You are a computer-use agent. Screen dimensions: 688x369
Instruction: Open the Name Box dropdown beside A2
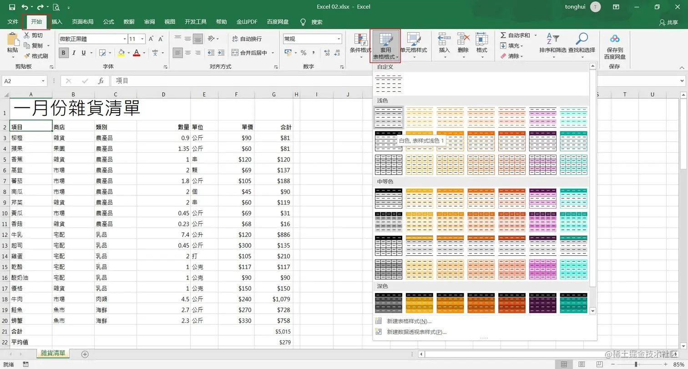pos(44,81)
